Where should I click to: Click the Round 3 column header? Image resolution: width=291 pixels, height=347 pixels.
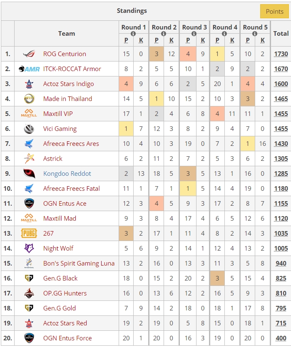(x=194, y=27)
